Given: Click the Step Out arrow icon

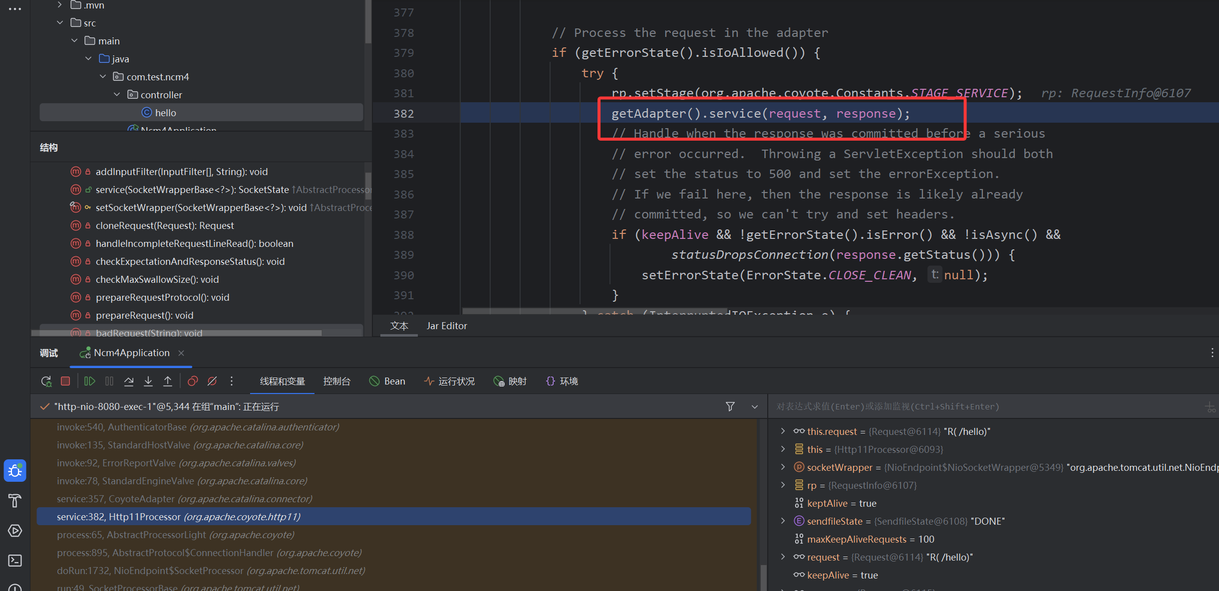Looking at the screenshot, I should tap(168, 382).
